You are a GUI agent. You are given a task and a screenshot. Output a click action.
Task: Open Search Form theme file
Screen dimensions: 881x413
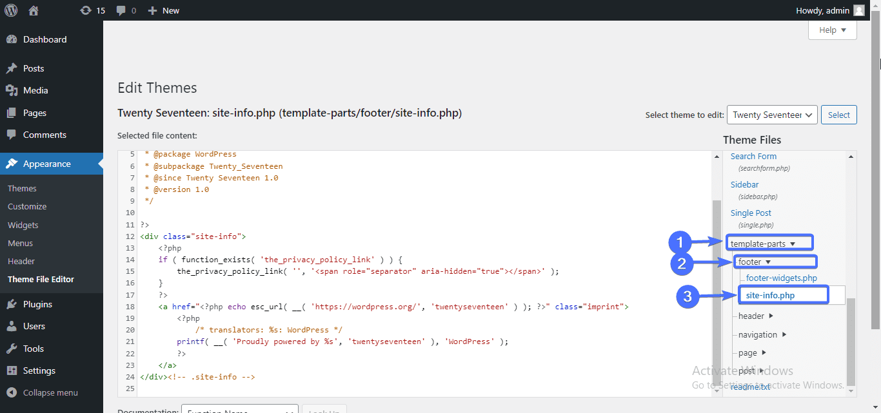(x=753, y=156)
